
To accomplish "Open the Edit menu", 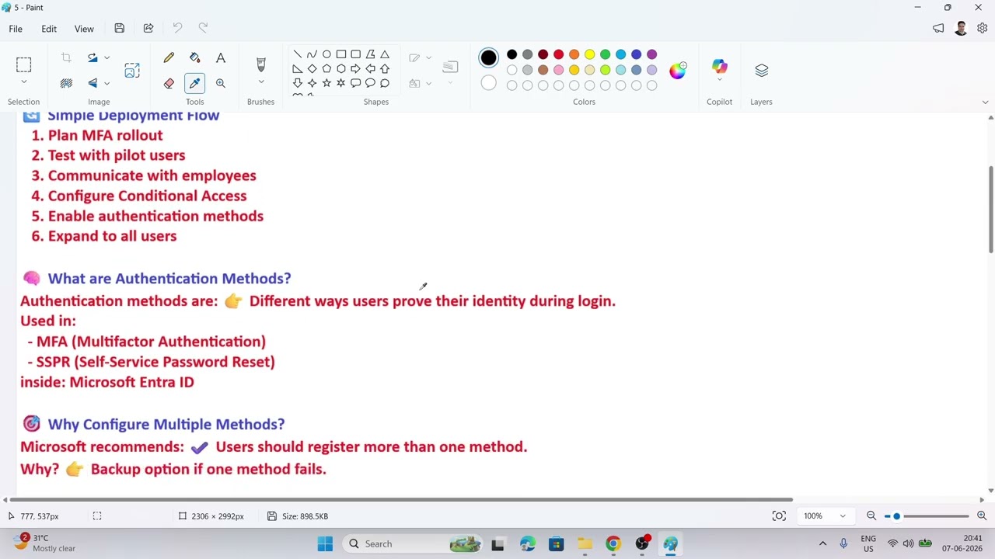I will [49, 29].
